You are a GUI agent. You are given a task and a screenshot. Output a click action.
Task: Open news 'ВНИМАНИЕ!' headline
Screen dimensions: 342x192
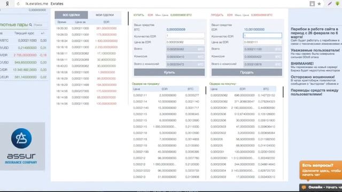(x=302, y=63)
